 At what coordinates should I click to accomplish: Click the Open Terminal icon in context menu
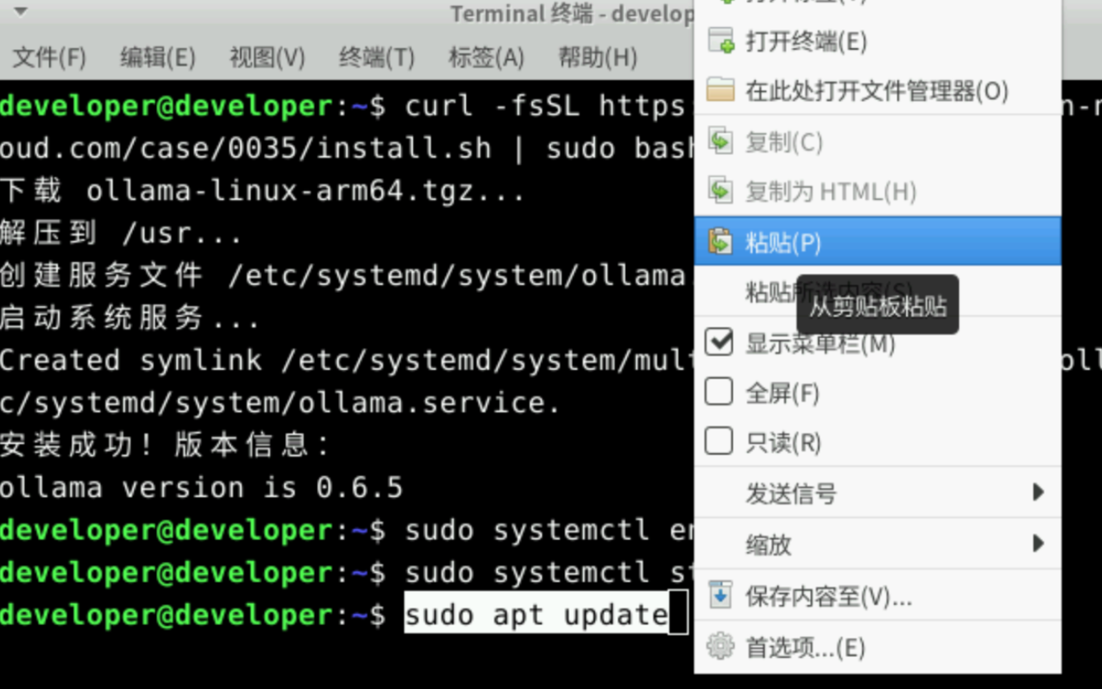[x=720, y=40]
